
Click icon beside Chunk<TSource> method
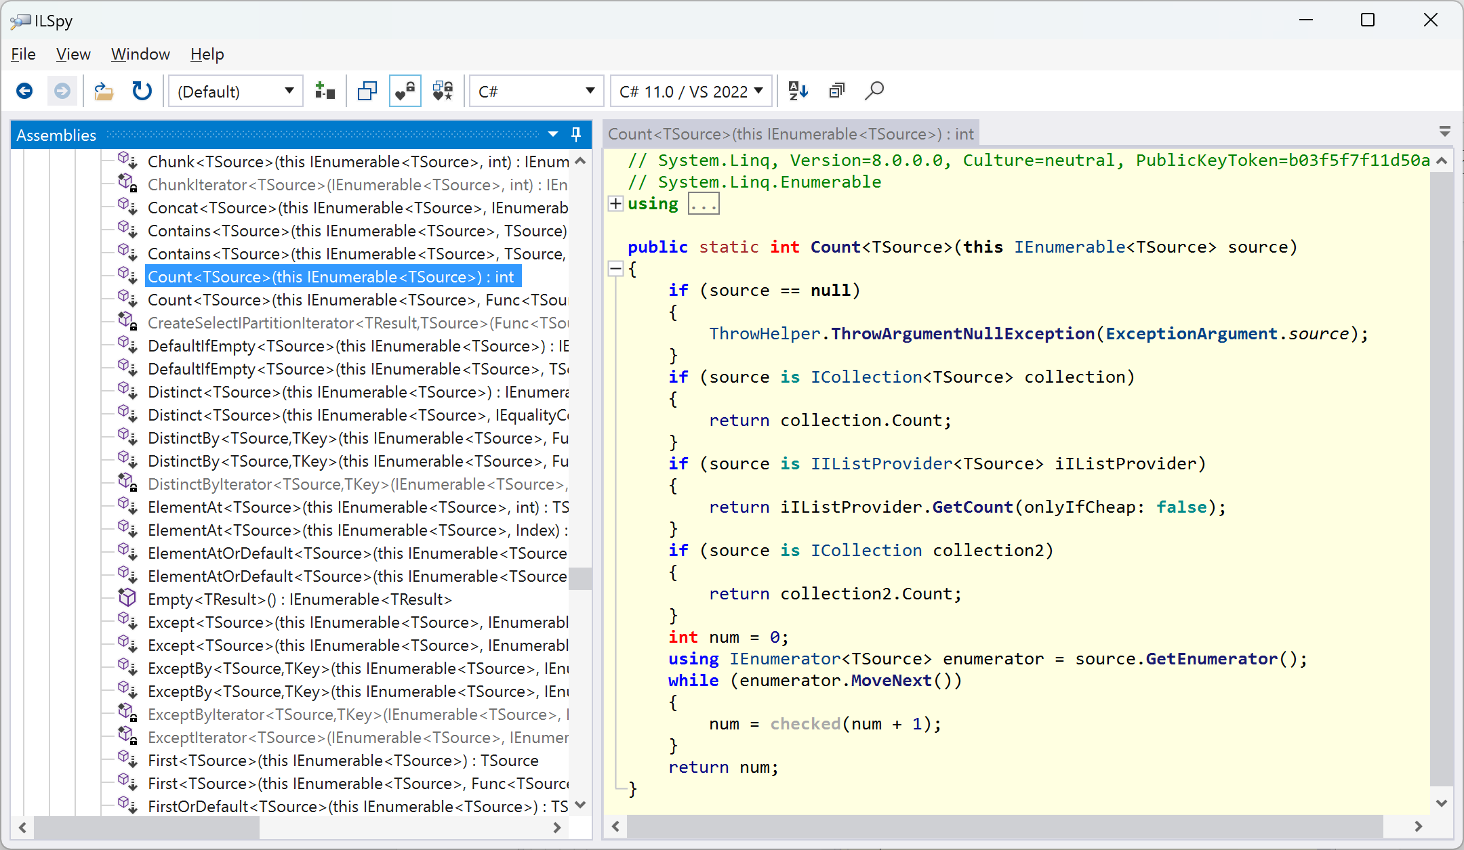(x=127, y=161)
